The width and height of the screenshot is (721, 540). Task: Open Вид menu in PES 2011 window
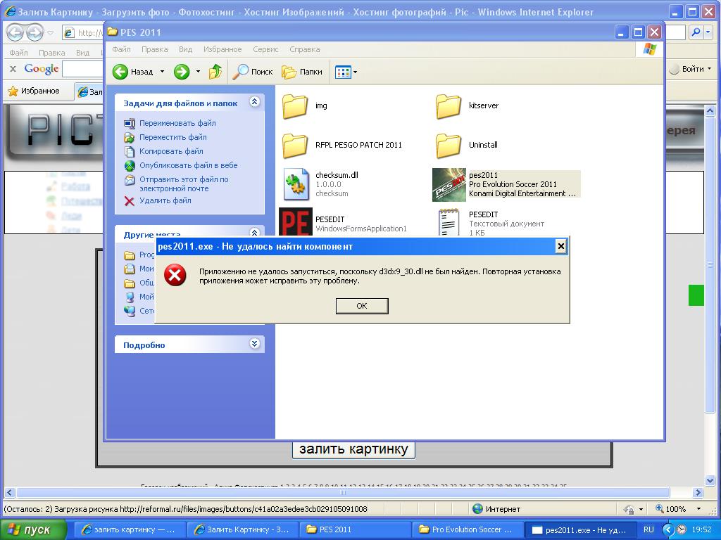point(185,49)
